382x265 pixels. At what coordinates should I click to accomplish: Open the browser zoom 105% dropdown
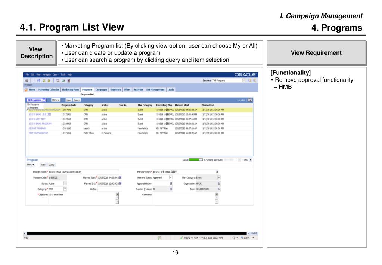click(254, 238)
